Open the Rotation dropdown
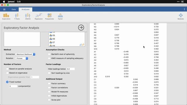 [22, 58]
